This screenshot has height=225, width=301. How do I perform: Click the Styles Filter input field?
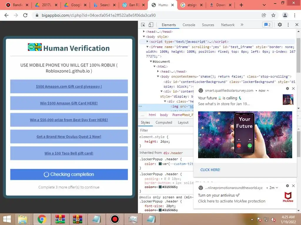pos(166,130)
